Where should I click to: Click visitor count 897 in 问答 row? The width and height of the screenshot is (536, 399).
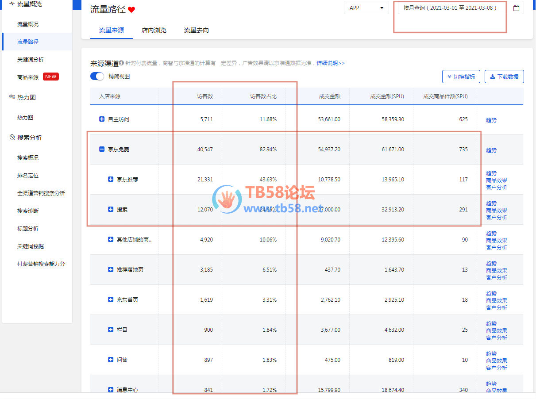pos(208,360)
